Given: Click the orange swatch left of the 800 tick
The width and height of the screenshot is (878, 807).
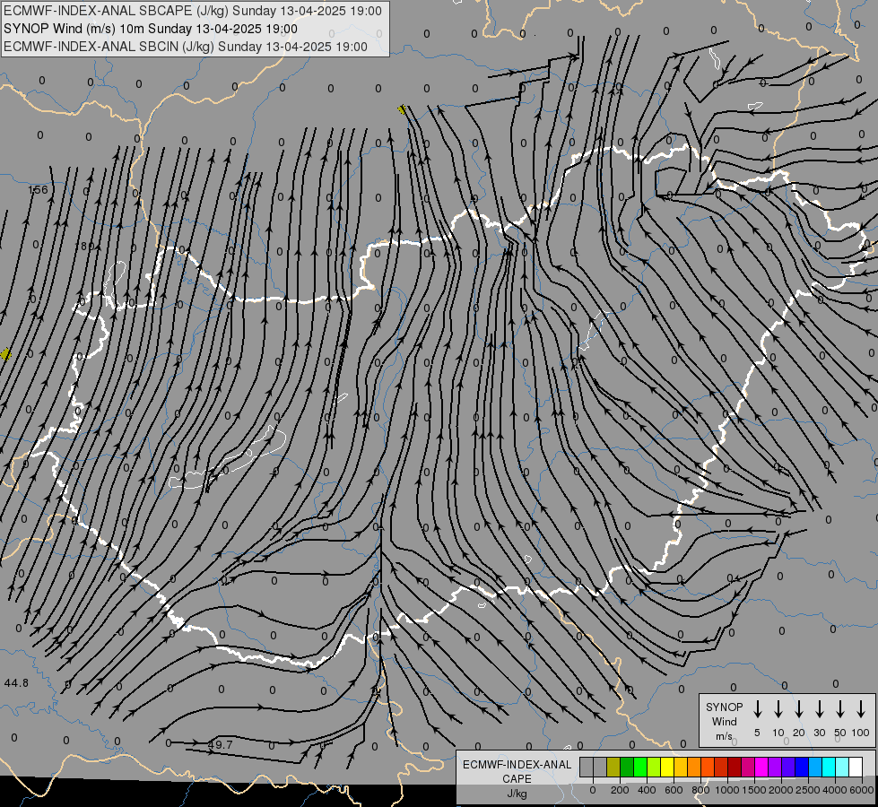Looking at the screenshot, I should tap(694, 767).
